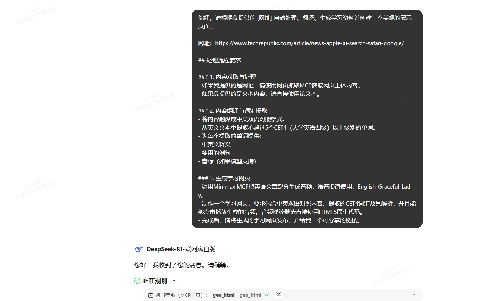Click the green check icon beside 正在规划

tap(137, 281)
